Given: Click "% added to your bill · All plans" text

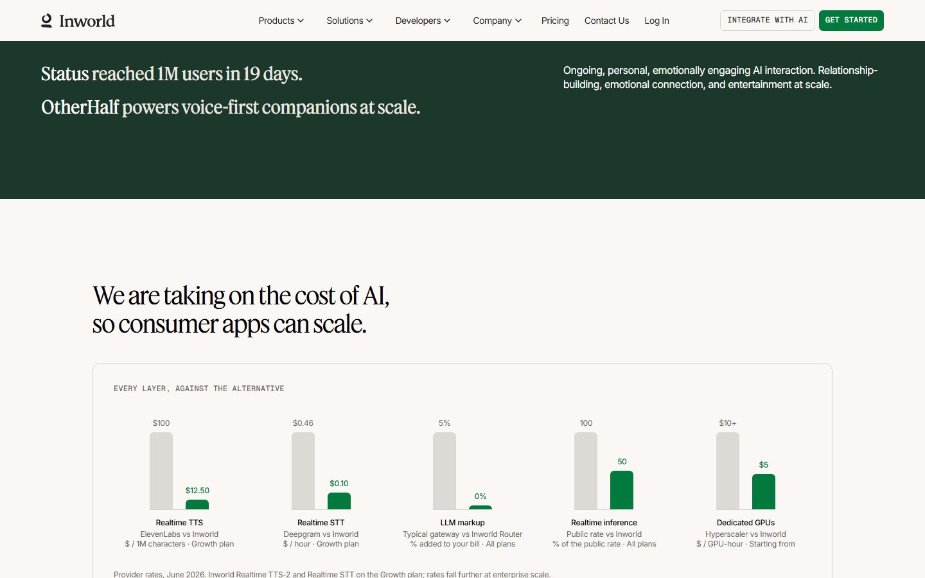Looking at the screenshot, I should pyautogui.click(x=463, y=544).
